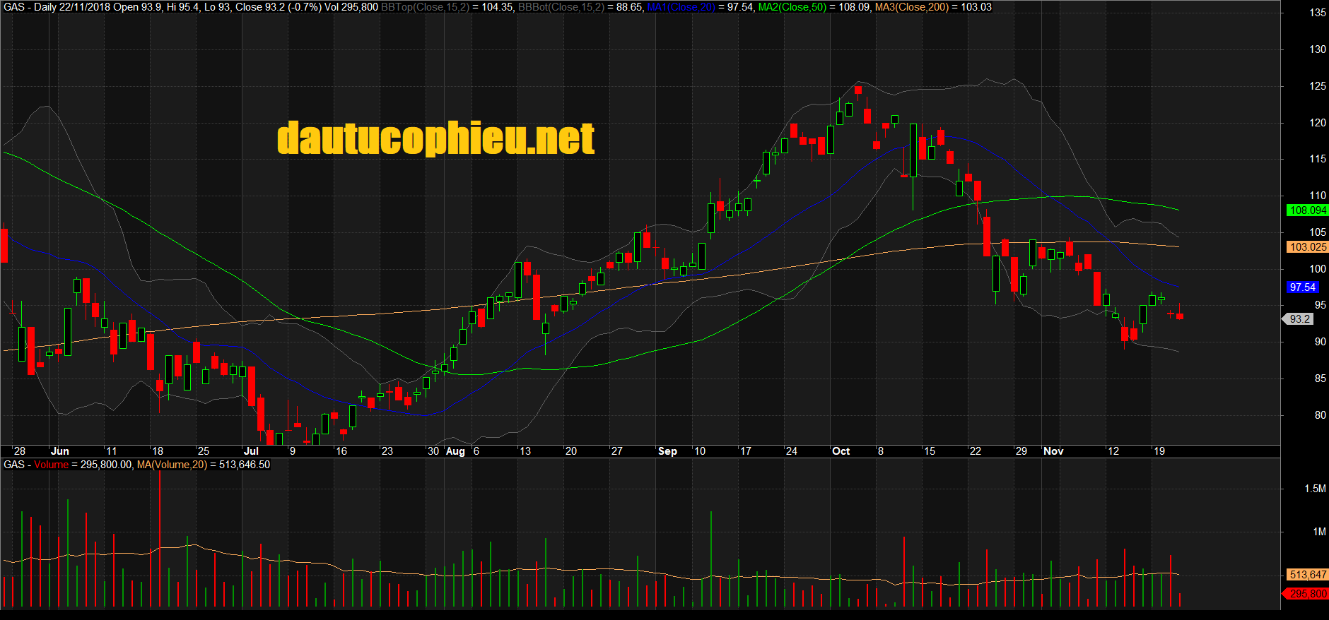This screenshot has width=1329, height=620.
Task: Click the 85 price axis label
Action: [1320, 378]
